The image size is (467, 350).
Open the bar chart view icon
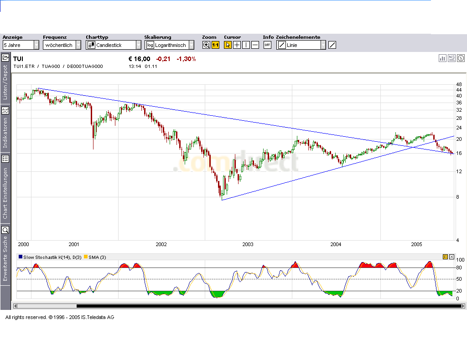pyautogui.click(x=442, y=58)
